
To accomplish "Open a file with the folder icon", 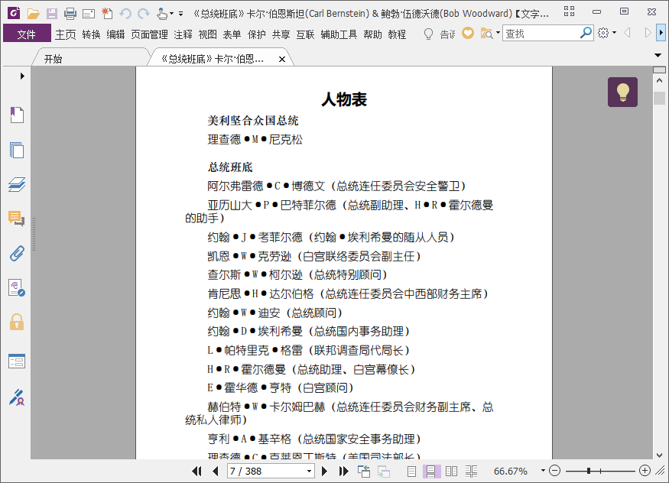I will (34, 14).
